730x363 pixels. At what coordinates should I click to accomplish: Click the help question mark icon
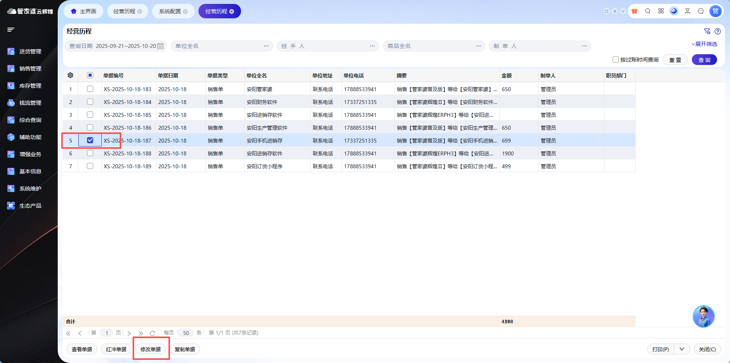[718, 32]
